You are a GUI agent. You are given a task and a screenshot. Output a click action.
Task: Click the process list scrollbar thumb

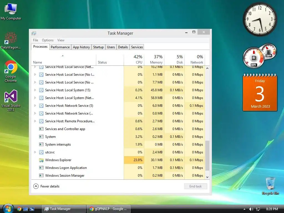point(207,156)
